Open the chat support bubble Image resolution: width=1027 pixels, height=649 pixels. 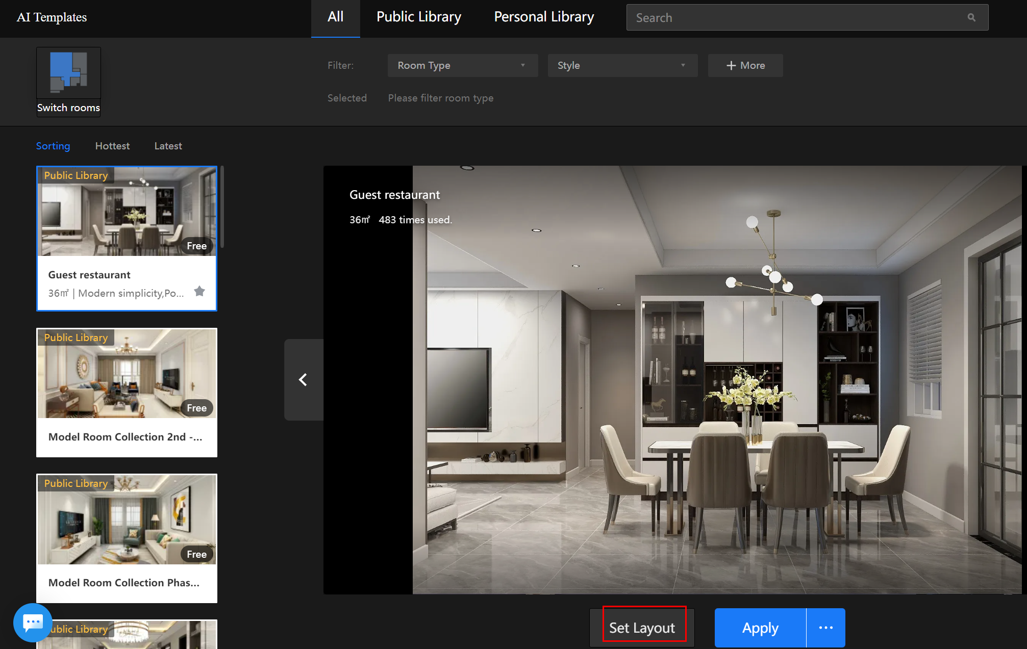tap(33, 622)
